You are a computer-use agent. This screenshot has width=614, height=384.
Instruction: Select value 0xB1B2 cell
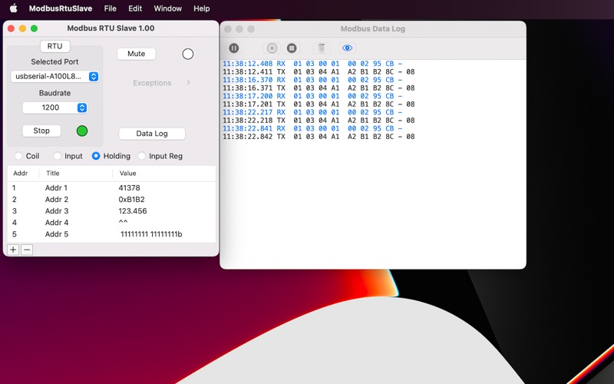[x=131, y=200]
